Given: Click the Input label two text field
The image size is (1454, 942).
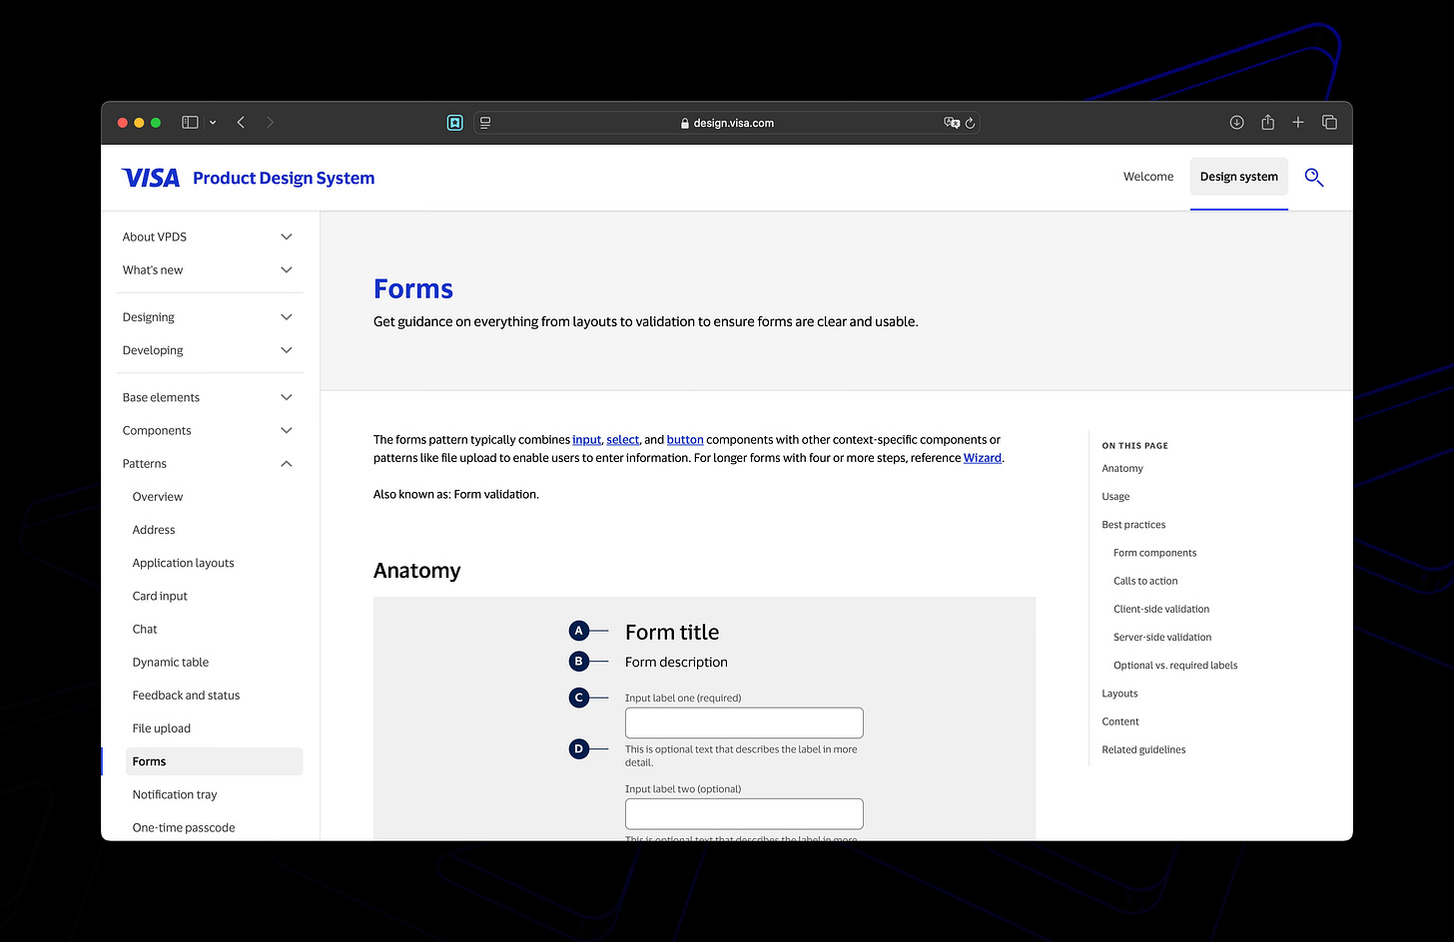Looking at the screenshot, I should pyautogui.click(x=744, y=813).
